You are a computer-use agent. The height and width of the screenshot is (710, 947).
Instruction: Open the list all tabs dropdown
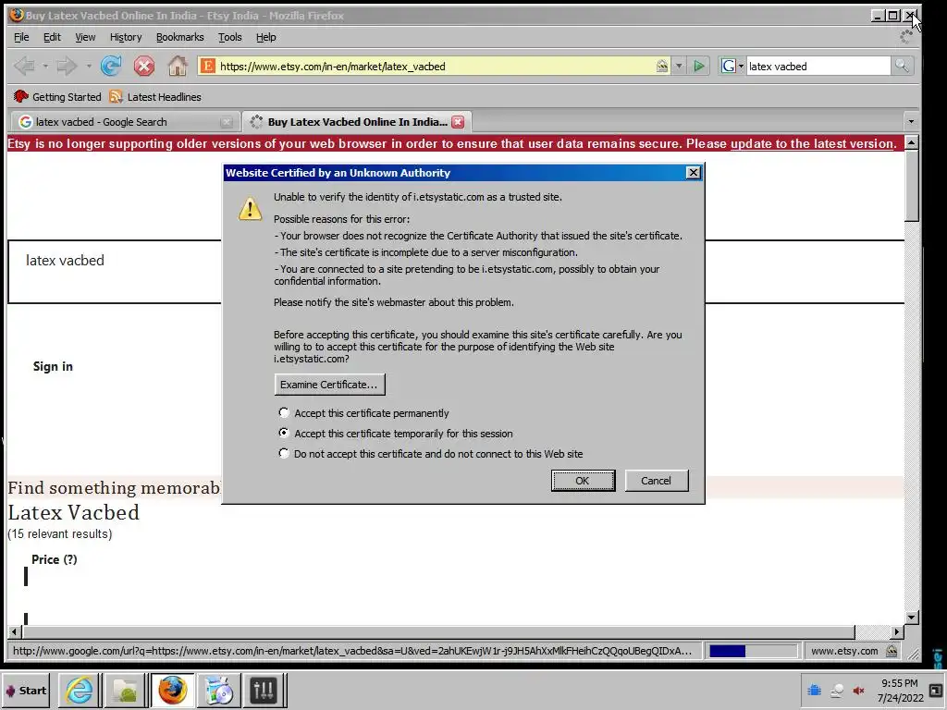pyautogui.click(x=911, y=122)
